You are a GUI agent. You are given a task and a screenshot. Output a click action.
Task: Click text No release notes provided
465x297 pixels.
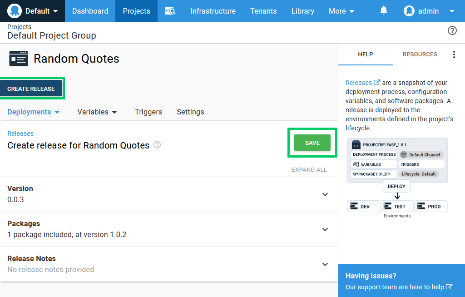[51, 269]
